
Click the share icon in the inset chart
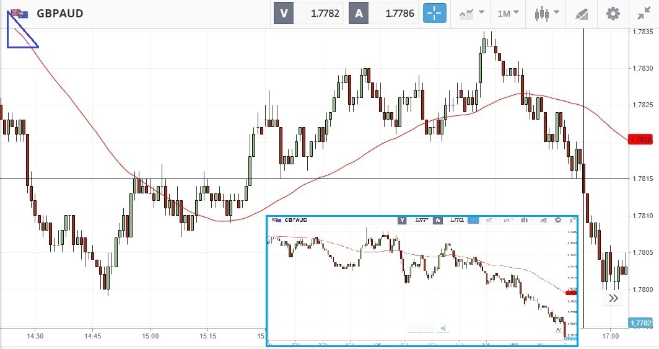pyautogui.click(x=443, y=329)
